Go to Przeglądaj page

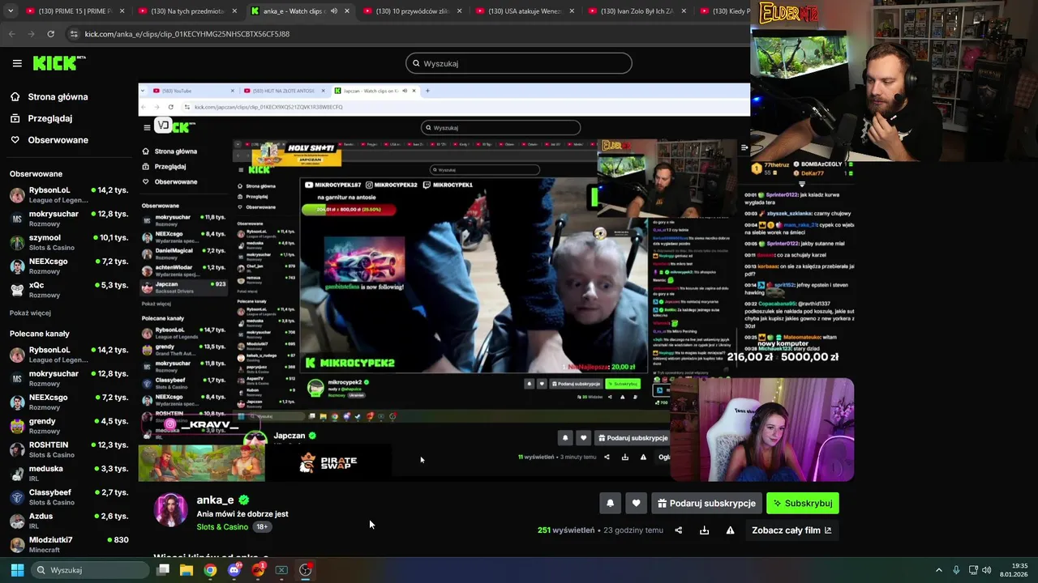(x=49, y=118)
